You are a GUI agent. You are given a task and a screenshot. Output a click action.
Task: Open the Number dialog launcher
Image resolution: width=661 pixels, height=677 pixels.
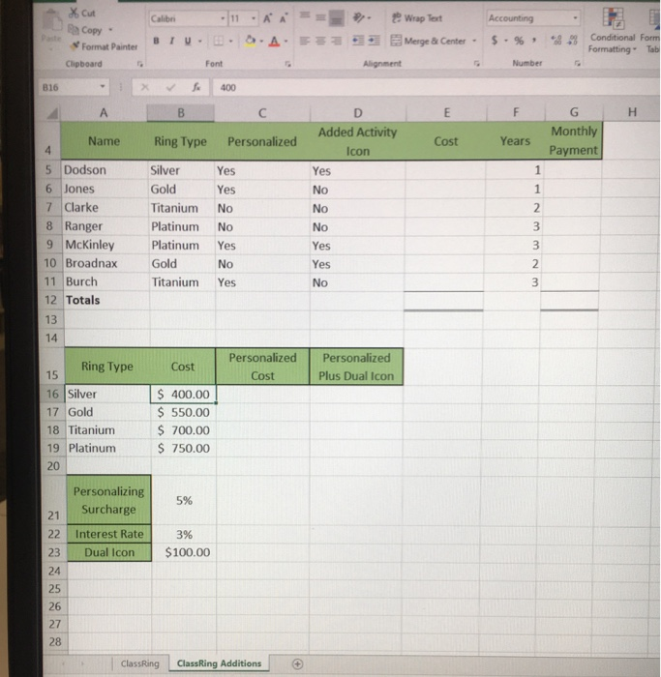click(577, 64)
